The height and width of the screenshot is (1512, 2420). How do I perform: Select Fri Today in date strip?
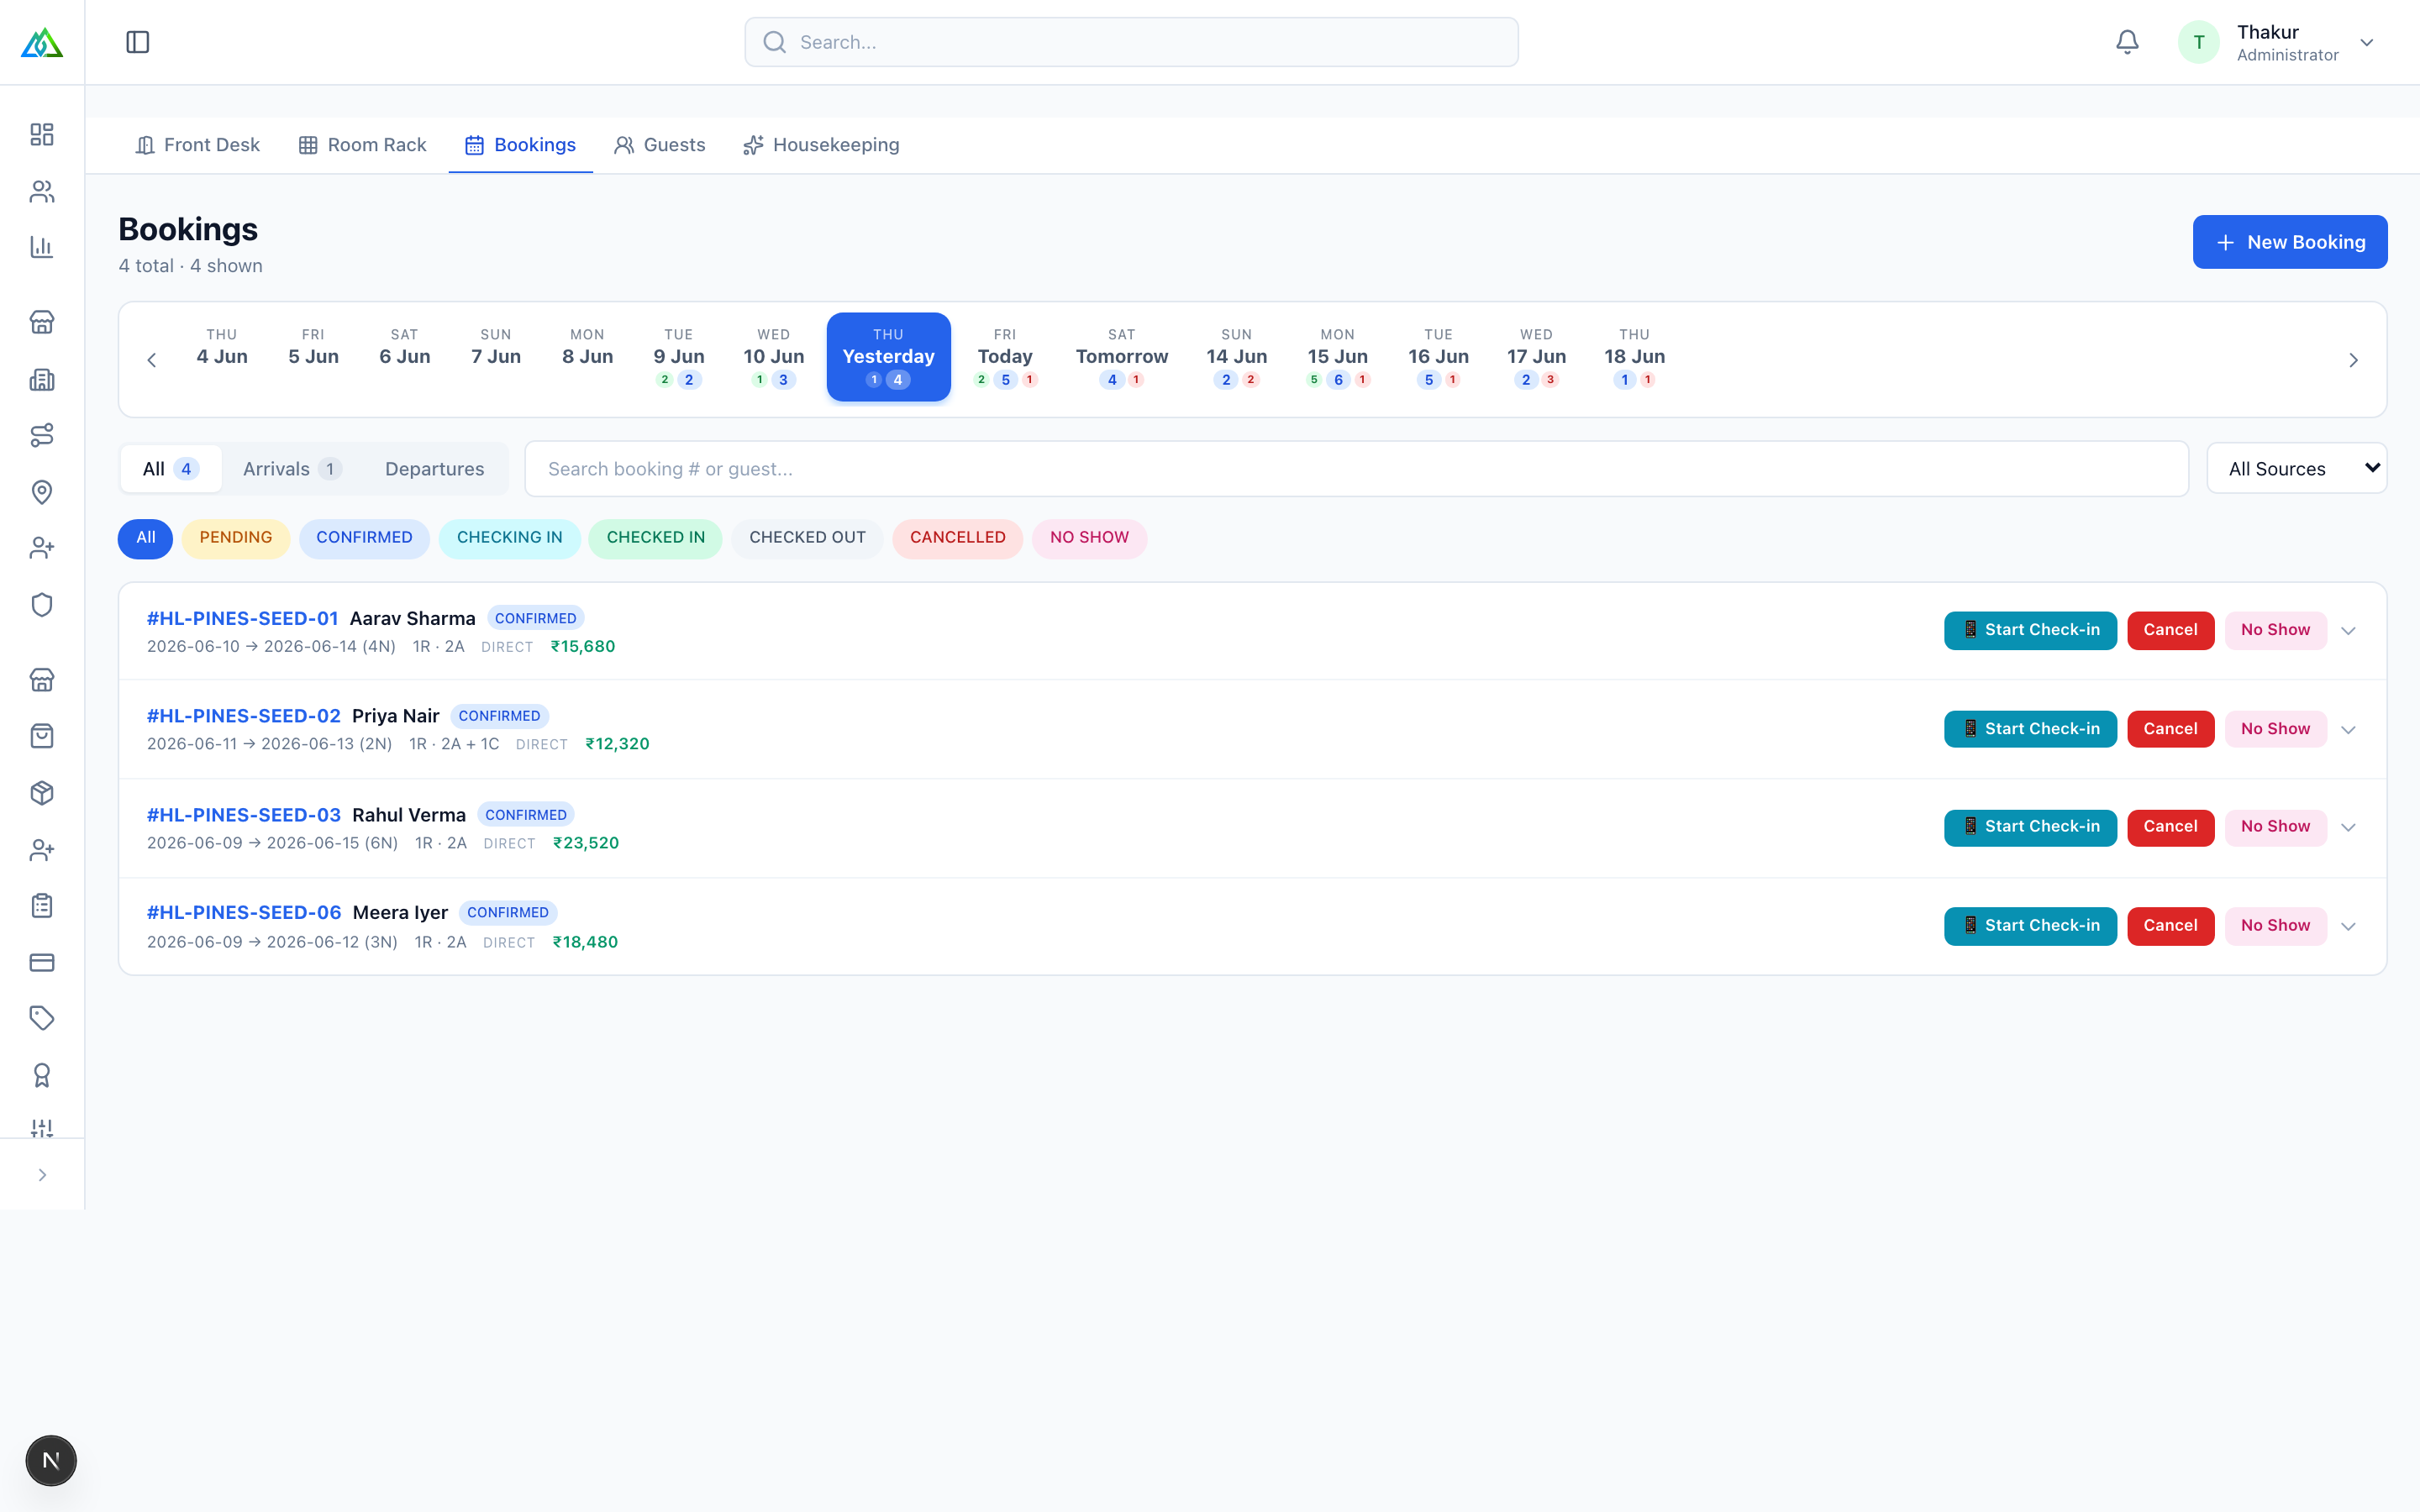[1005, 357]
